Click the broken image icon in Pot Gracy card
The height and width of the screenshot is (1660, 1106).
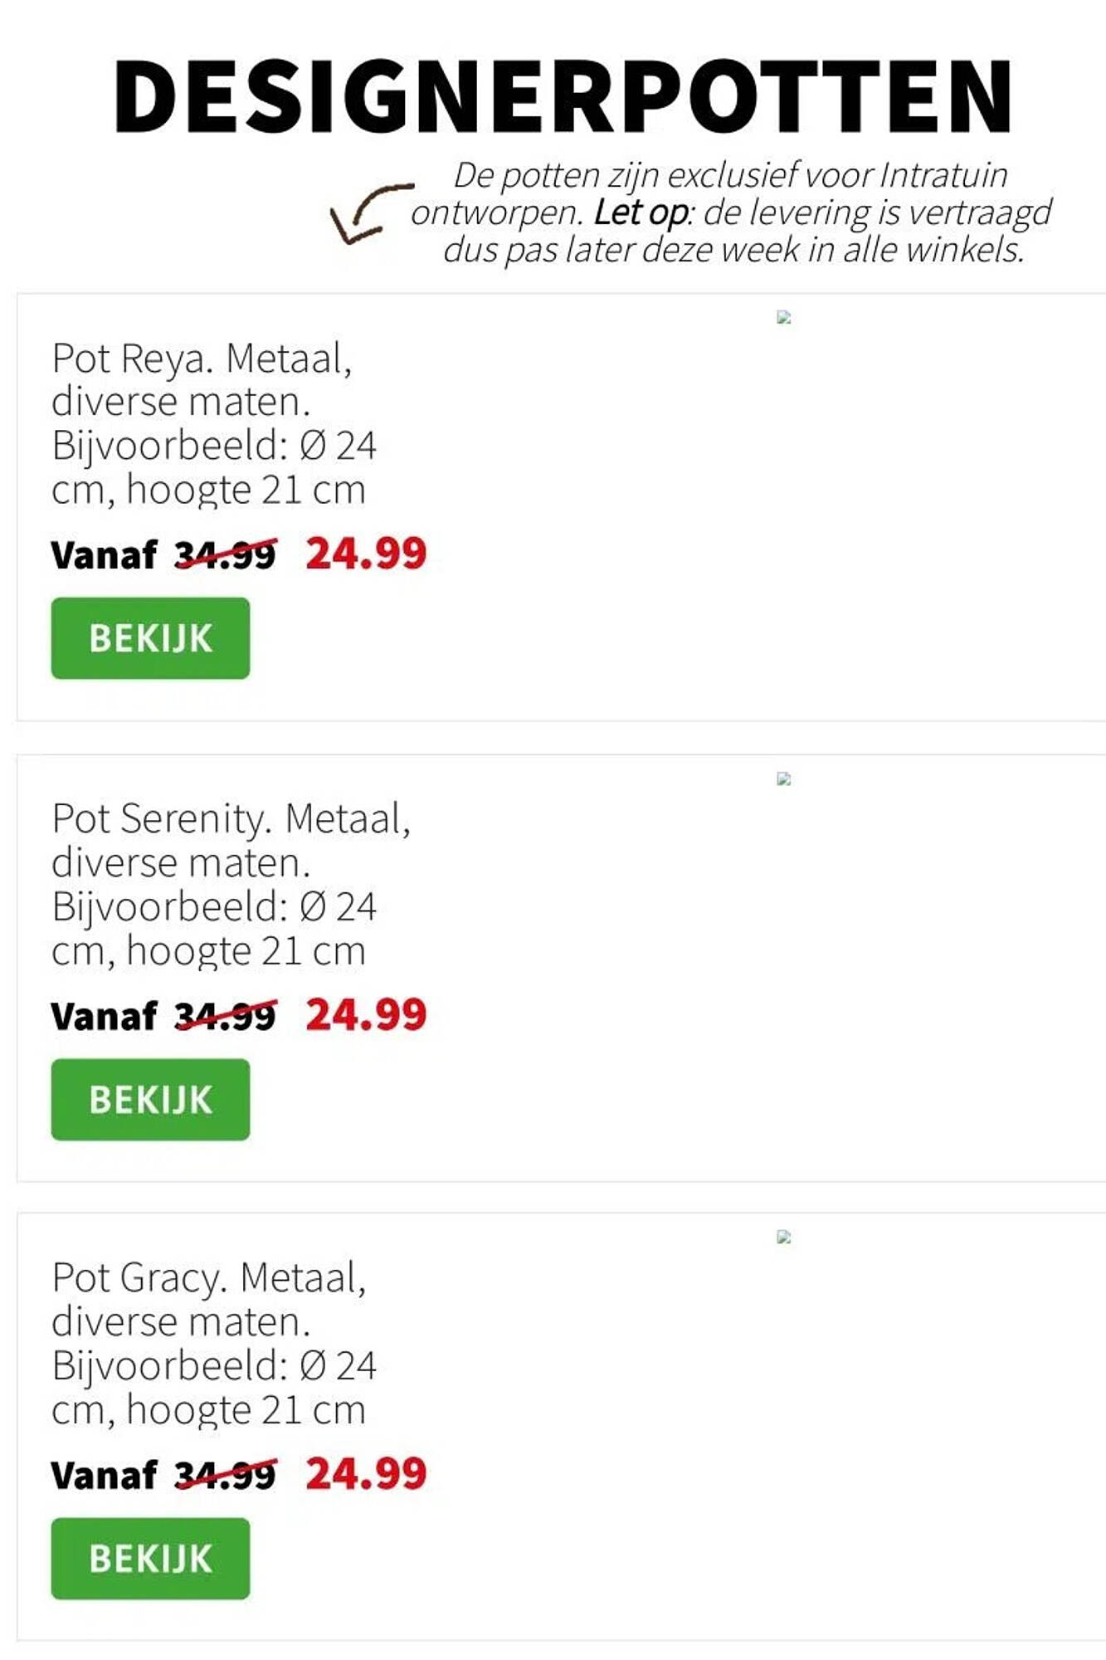coord(783,1237)
